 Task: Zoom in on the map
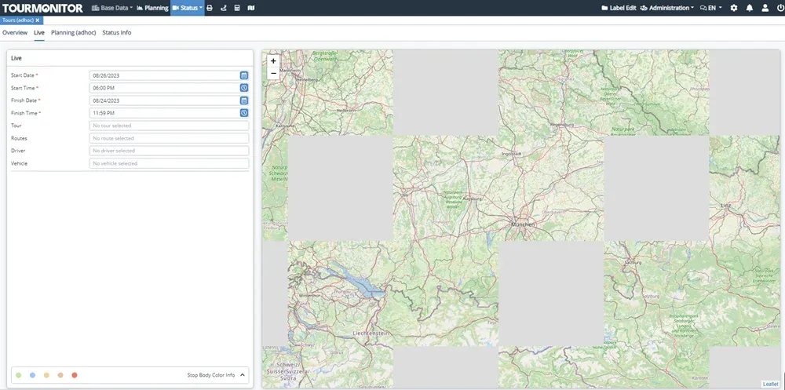coord(273,60)
